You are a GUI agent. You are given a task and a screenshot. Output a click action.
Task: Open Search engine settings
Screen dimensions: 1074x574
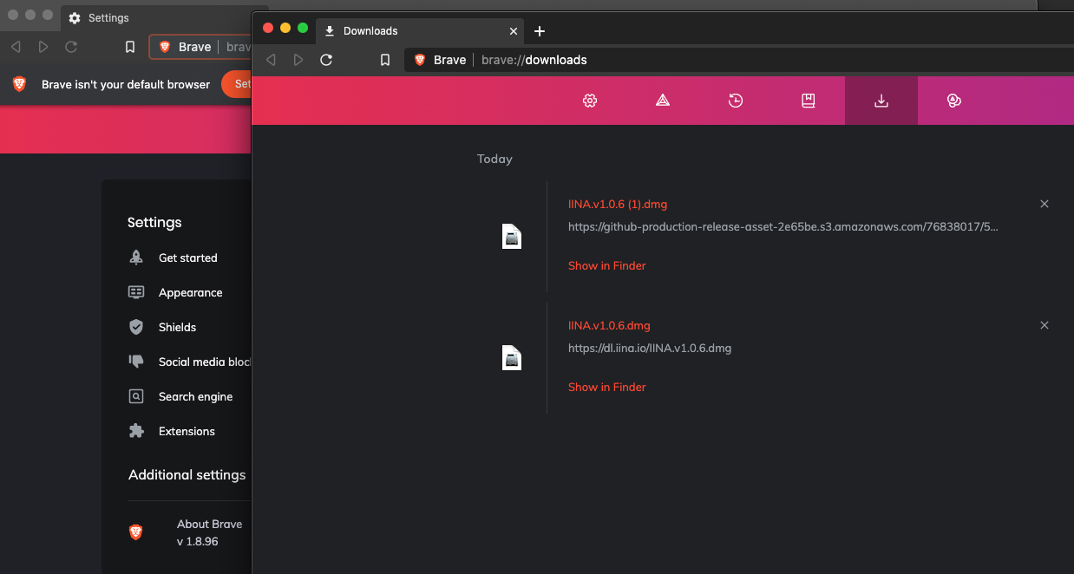coord(196,396)
